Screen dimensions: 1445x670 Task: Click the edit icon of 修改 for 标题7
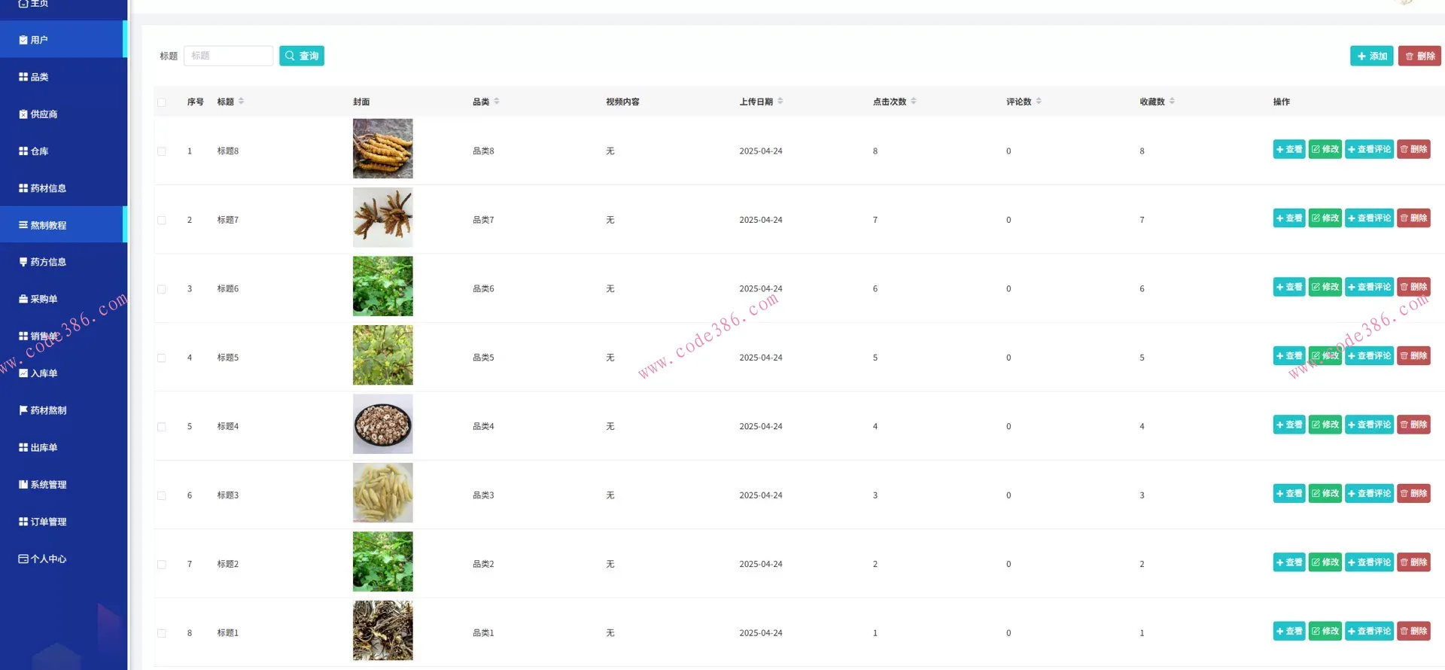point(1316,218)
